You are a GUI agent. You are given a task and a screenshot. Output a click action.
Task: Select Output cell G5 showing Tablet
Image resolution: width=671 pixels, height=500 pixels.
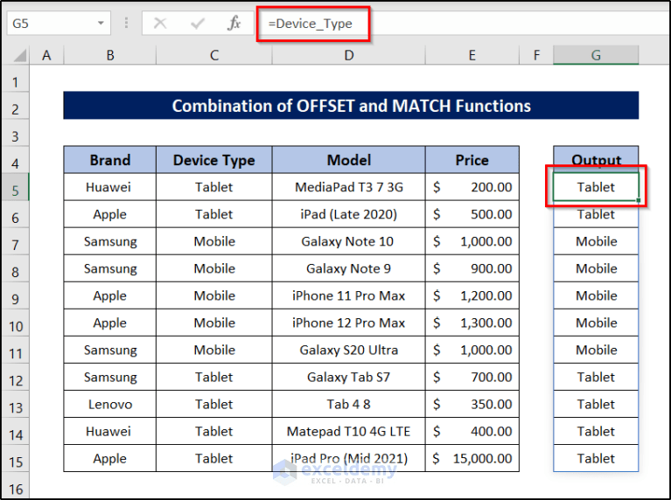pyautogui.click(x=596, y=187)
